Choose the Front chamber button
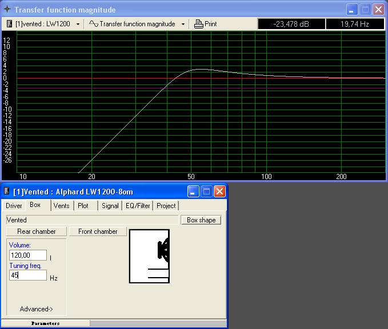Screen dimensions: 388x329 click(x=98, y=231)
